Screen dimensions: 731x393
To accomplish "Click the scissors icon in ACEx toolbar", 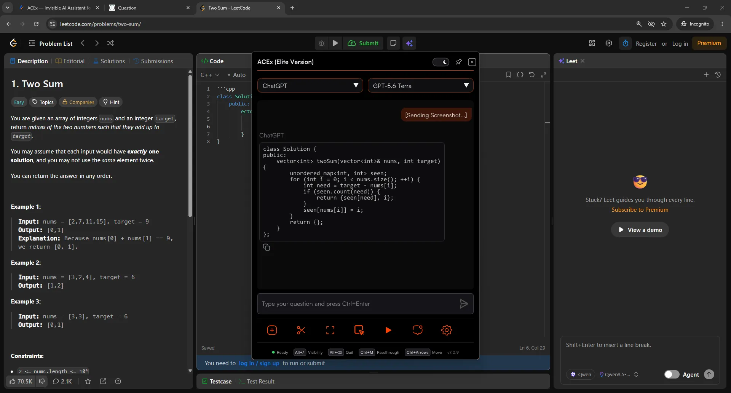I will tap(301, 330).
